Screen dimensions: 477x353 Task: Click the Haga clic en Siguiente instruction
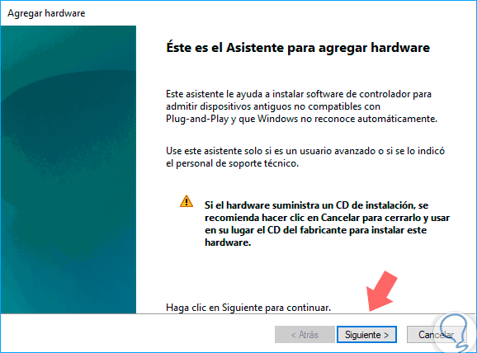248,308
